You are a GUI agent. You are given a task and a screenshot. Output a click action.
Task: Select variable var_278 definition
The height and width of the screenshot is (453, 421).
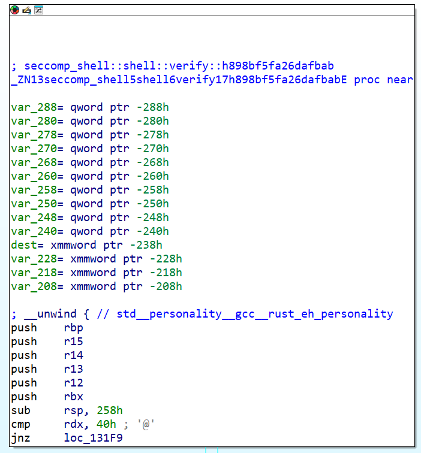90,135
